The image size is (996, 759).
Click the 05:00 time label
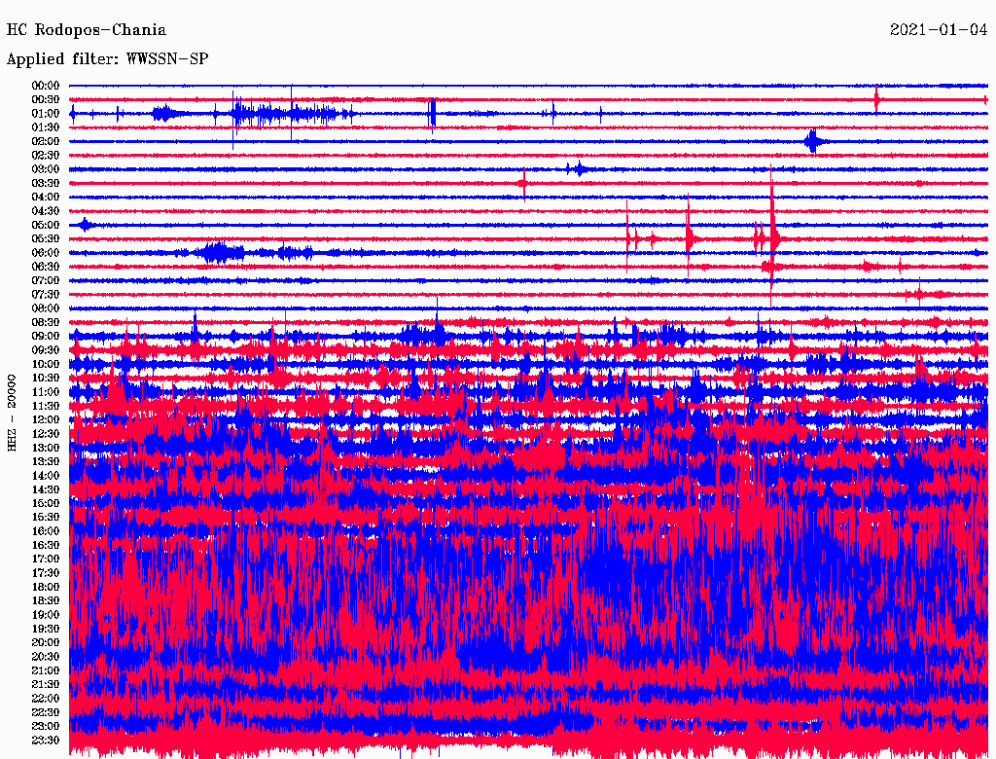tap(46, 225)
